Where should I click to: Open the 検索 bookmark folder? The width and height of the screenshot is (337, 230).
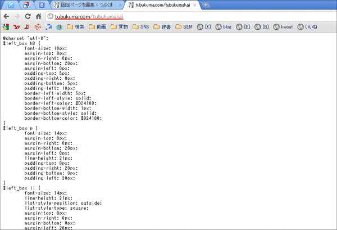[x=76, y=27]
